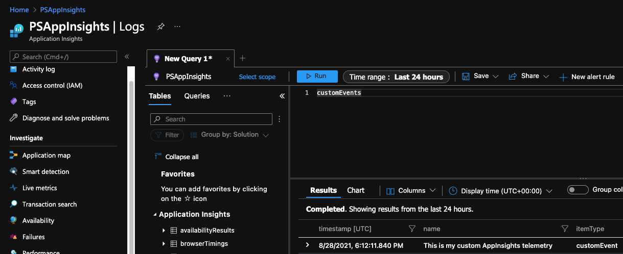Select the Tables tab

click(160, 96)
